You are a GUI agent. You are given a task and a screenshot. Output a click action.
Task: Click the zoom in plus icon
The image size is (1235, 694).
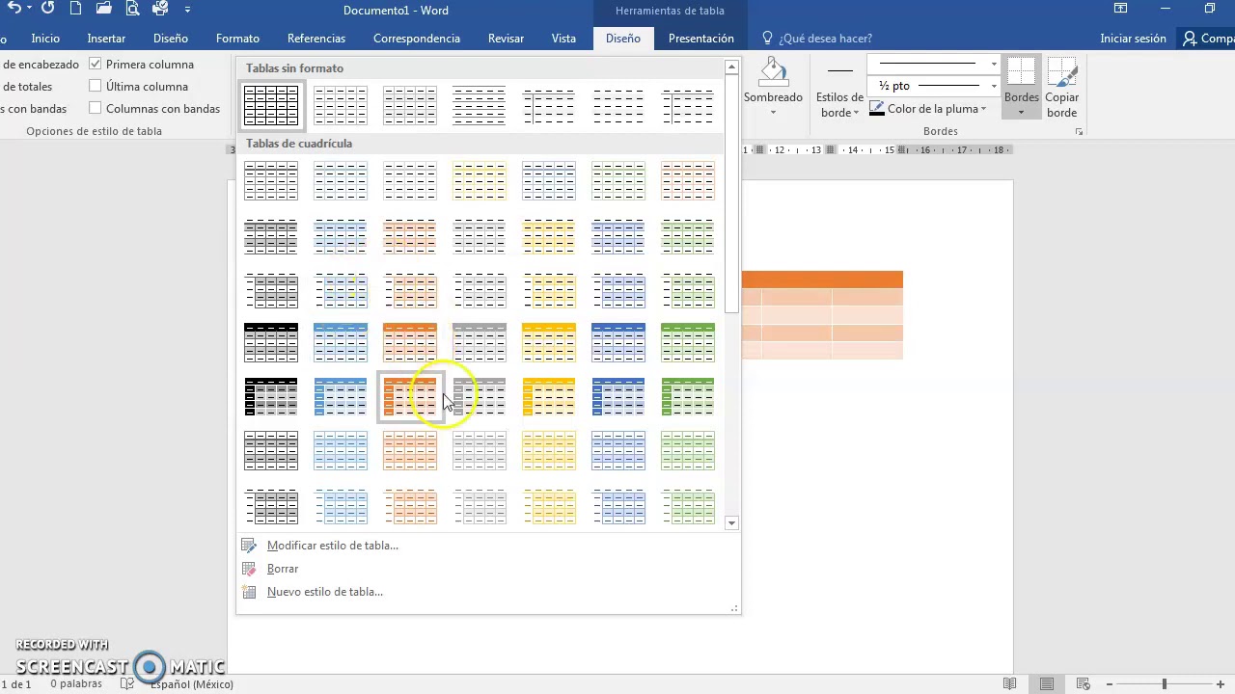pyautogui.click(x=1221, y=684)
